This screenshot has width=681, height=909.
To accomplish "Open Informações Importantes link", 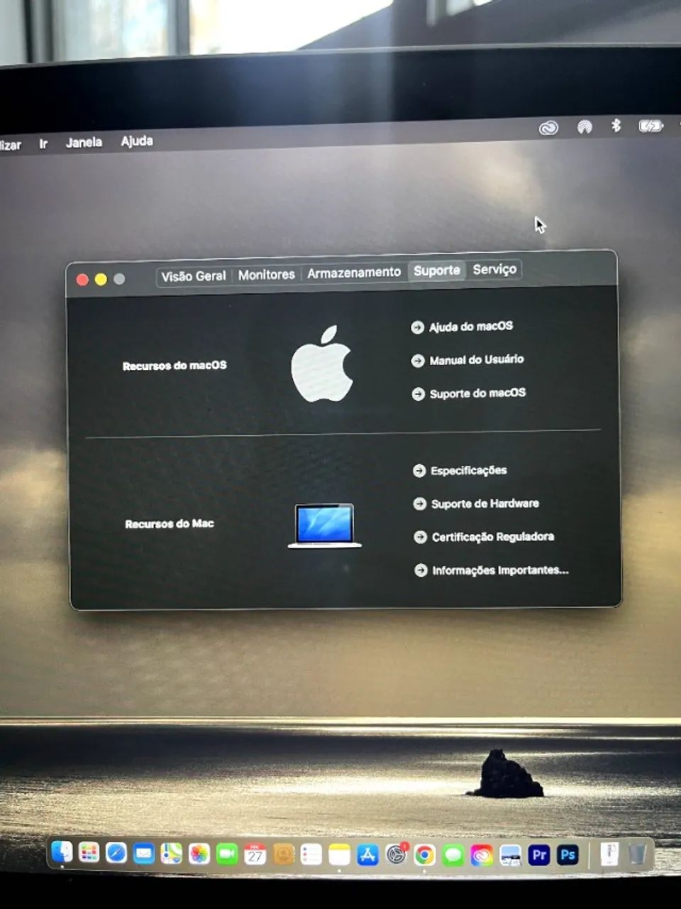I will tap(492, 570).
